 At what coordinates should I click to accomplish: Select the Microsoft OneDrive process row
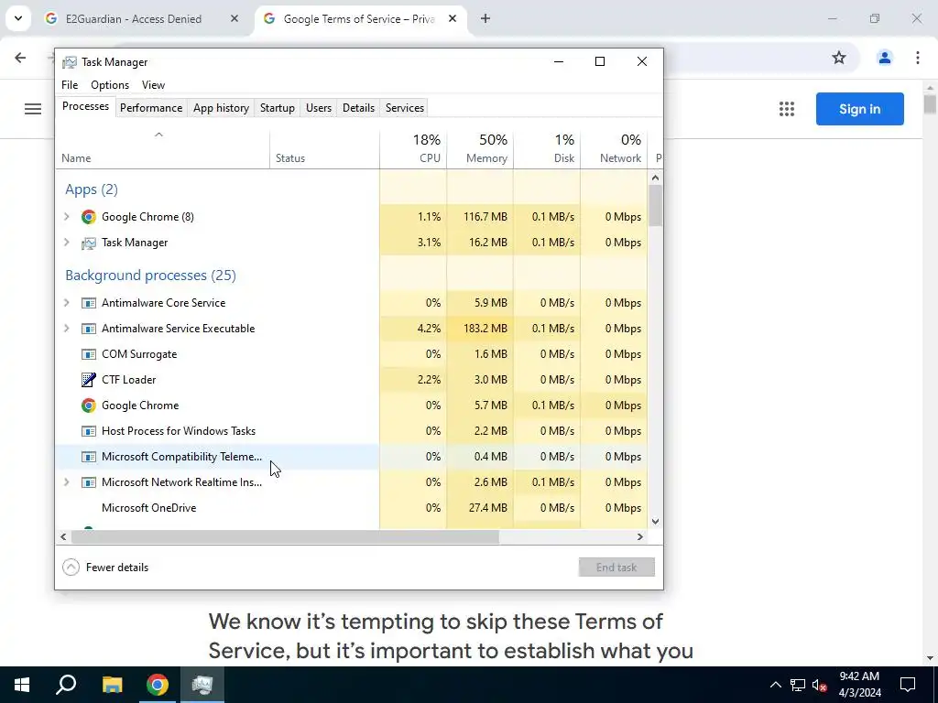351,508
